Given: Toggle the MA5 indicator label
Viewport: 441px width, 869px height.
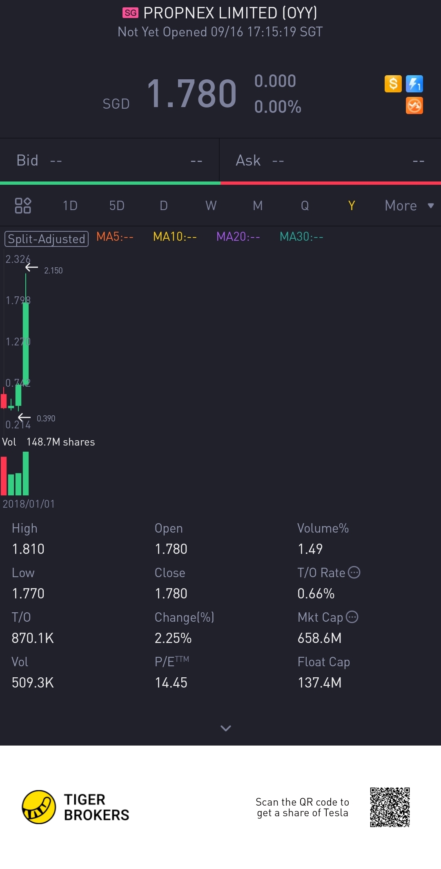Looking at the screenshot, I should coord(115,237).
